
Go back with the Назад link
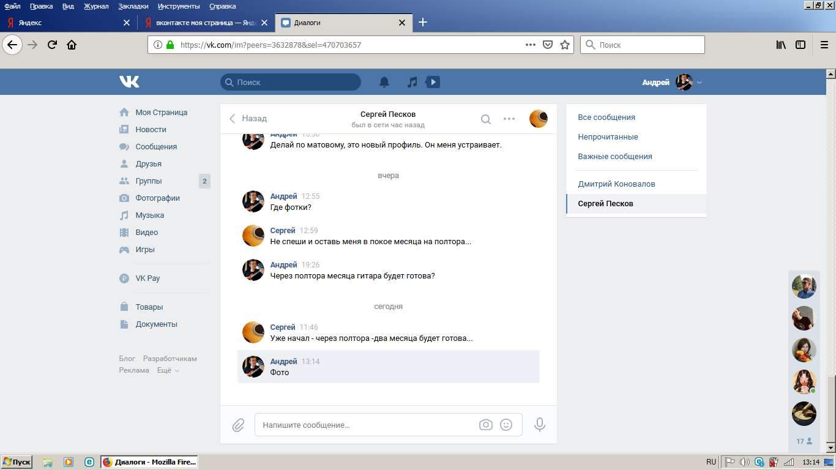point(248,119)
